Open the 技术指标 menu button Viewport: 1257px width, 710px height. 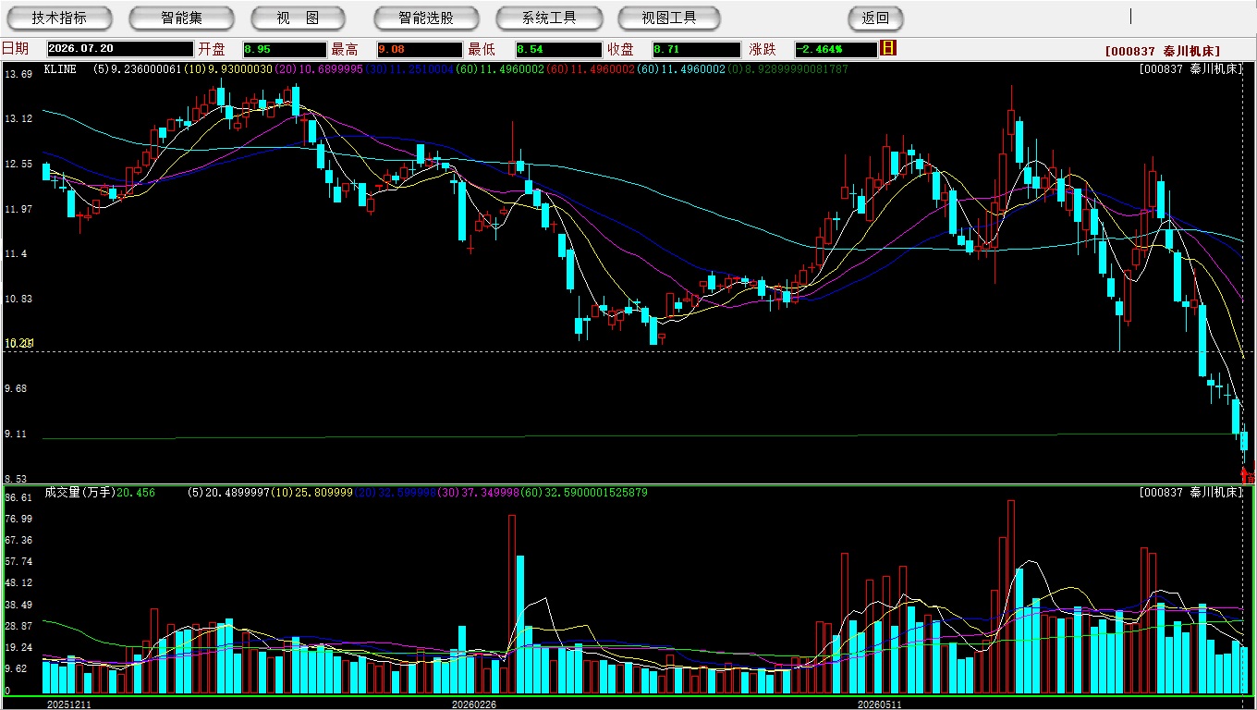click(59, 18)
